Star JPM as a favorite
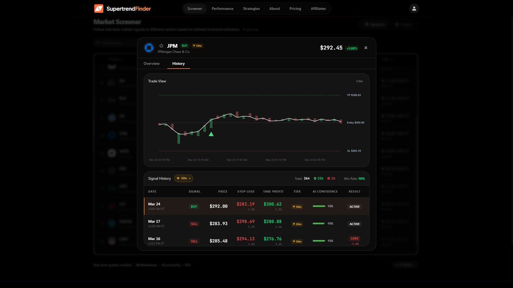513x288 pixels. point(161,46)
